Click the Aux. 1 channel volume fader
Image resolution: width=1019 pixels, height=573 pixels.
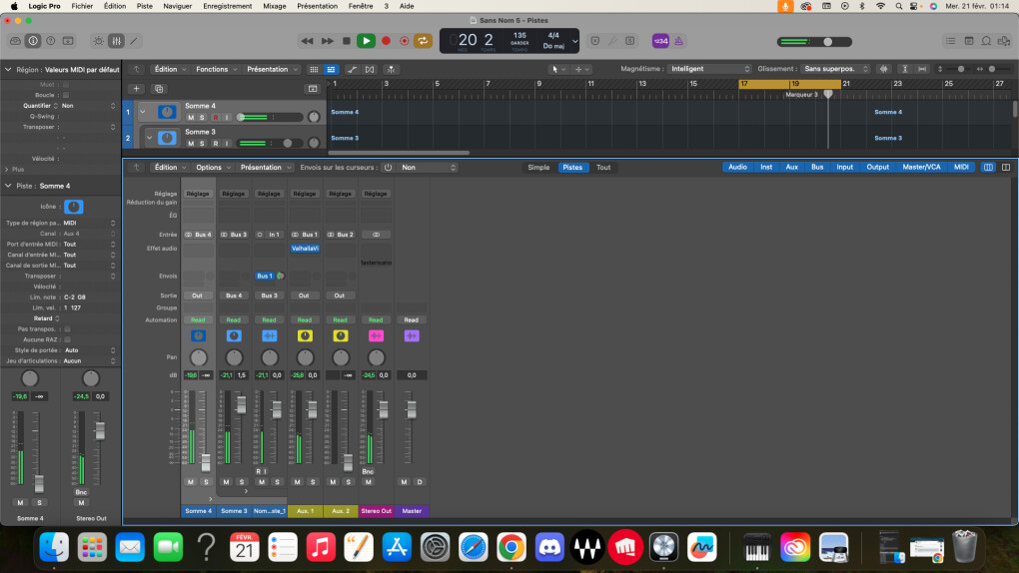coord(312,411)
